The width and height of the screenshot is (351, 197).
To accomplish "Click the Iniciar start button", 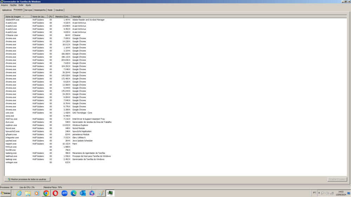I will [6, 193].
